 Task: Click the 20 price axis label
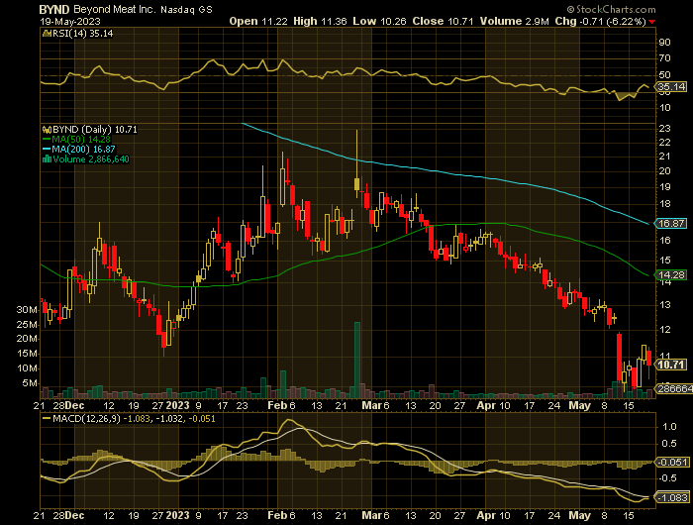click(x=664, y=171)
